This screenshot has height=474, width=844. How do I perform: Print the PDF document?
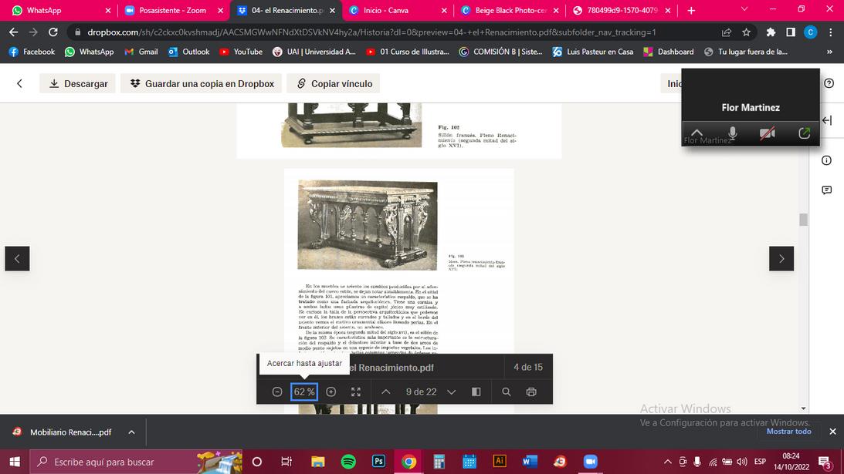[531, 392]
